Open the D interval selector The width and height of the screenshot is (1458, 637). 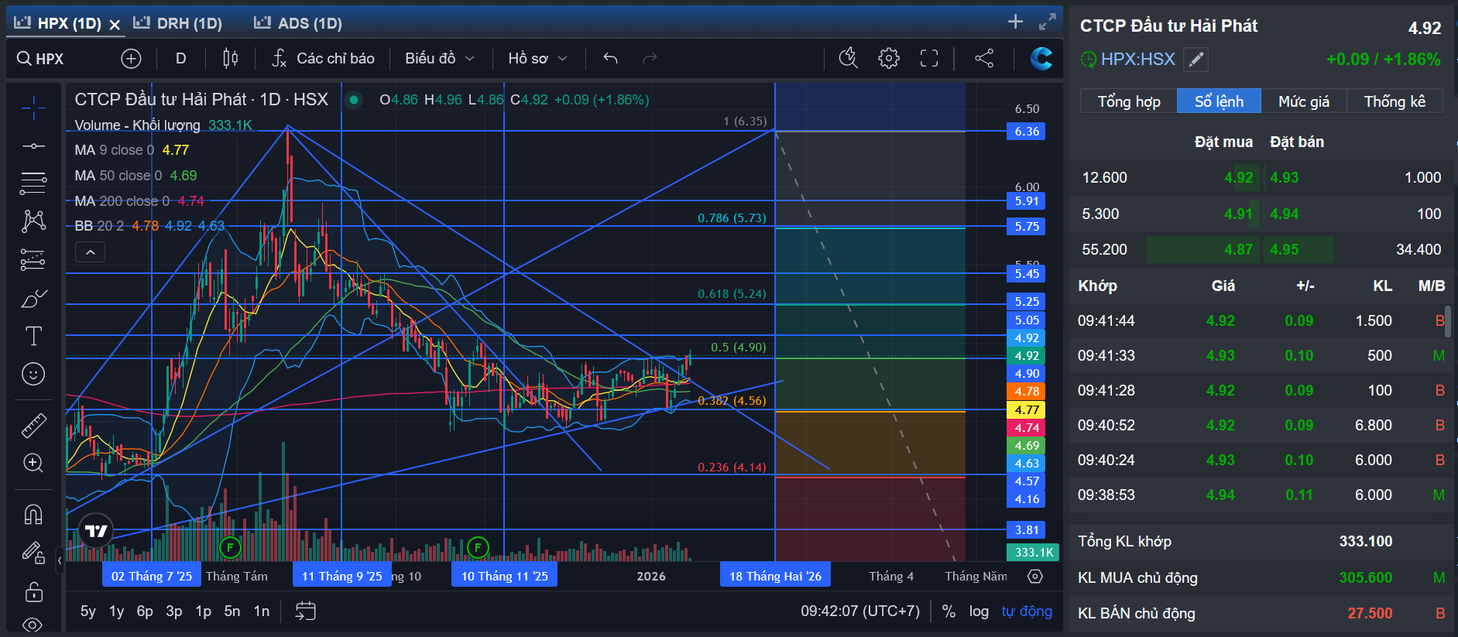pos(180,58)
